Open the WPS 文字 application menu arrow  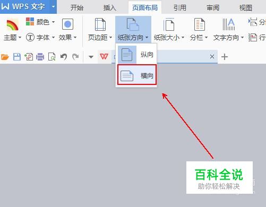[53, 7]
